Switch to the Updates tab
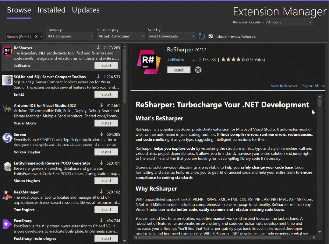Screen dimensions: 329x244 (x=86, y=10)
